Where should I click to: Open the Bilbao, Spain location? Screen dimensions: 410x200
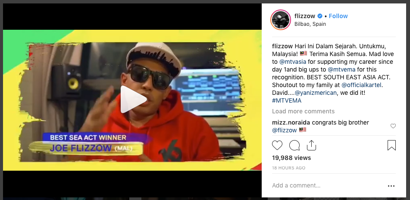pos(310,24)
